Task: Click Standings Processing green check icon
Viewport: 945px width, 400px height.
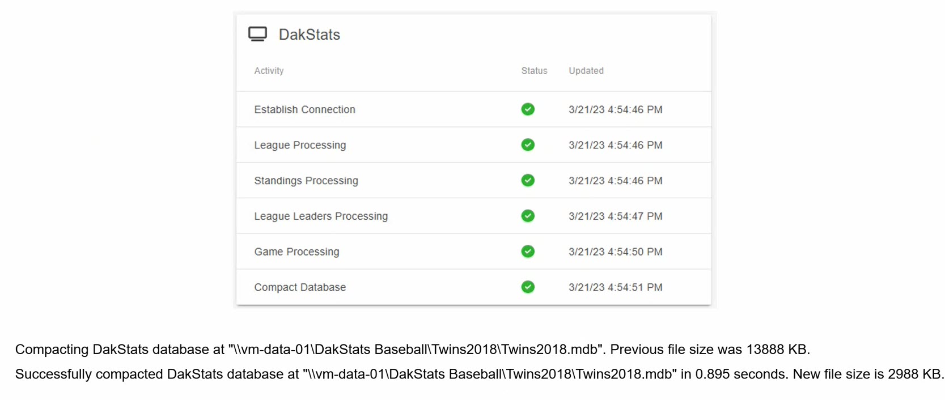Action: [528, 180]
